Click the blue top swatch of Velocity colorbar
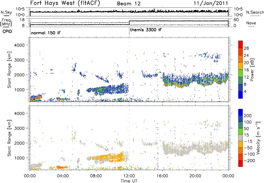264x183 pixels. 241,112
